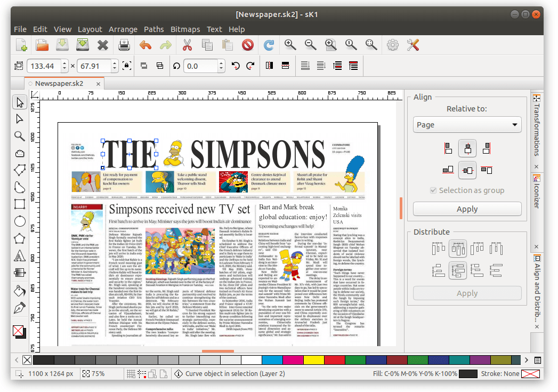Paste with the clipboard icon
Screen dimensions: 558x392
pos(227,45)
